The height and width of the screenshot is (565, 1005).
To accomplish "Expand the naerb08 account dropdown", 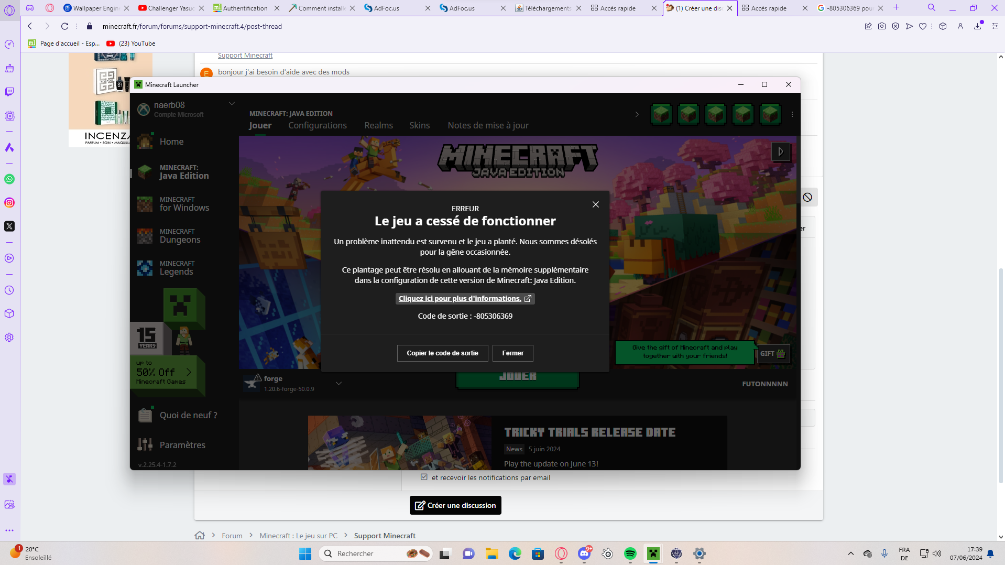I will pyautogui.click(x=232, y=104).
